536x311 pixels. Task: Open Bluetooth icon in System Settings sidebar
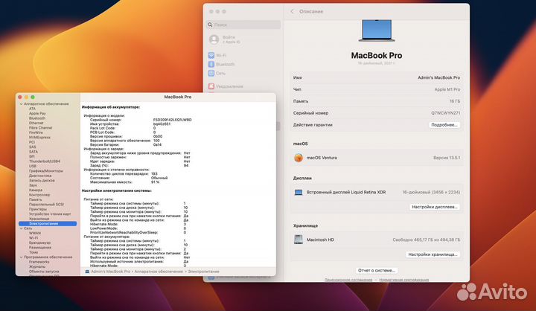[x=211, y=64]
